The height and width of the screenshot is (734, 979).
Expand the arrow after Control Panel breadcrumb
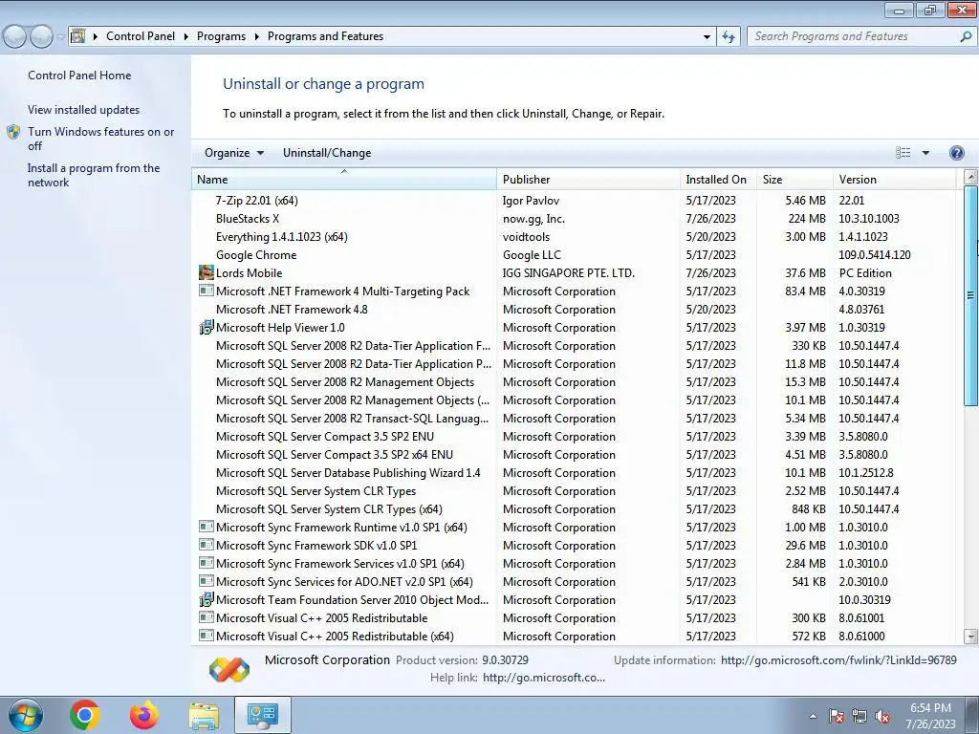point(186,36)
